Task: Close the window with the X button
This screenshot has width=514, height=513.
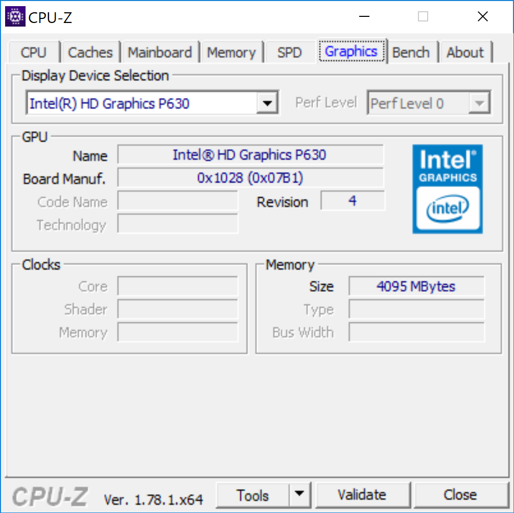Action: (482, 16)
